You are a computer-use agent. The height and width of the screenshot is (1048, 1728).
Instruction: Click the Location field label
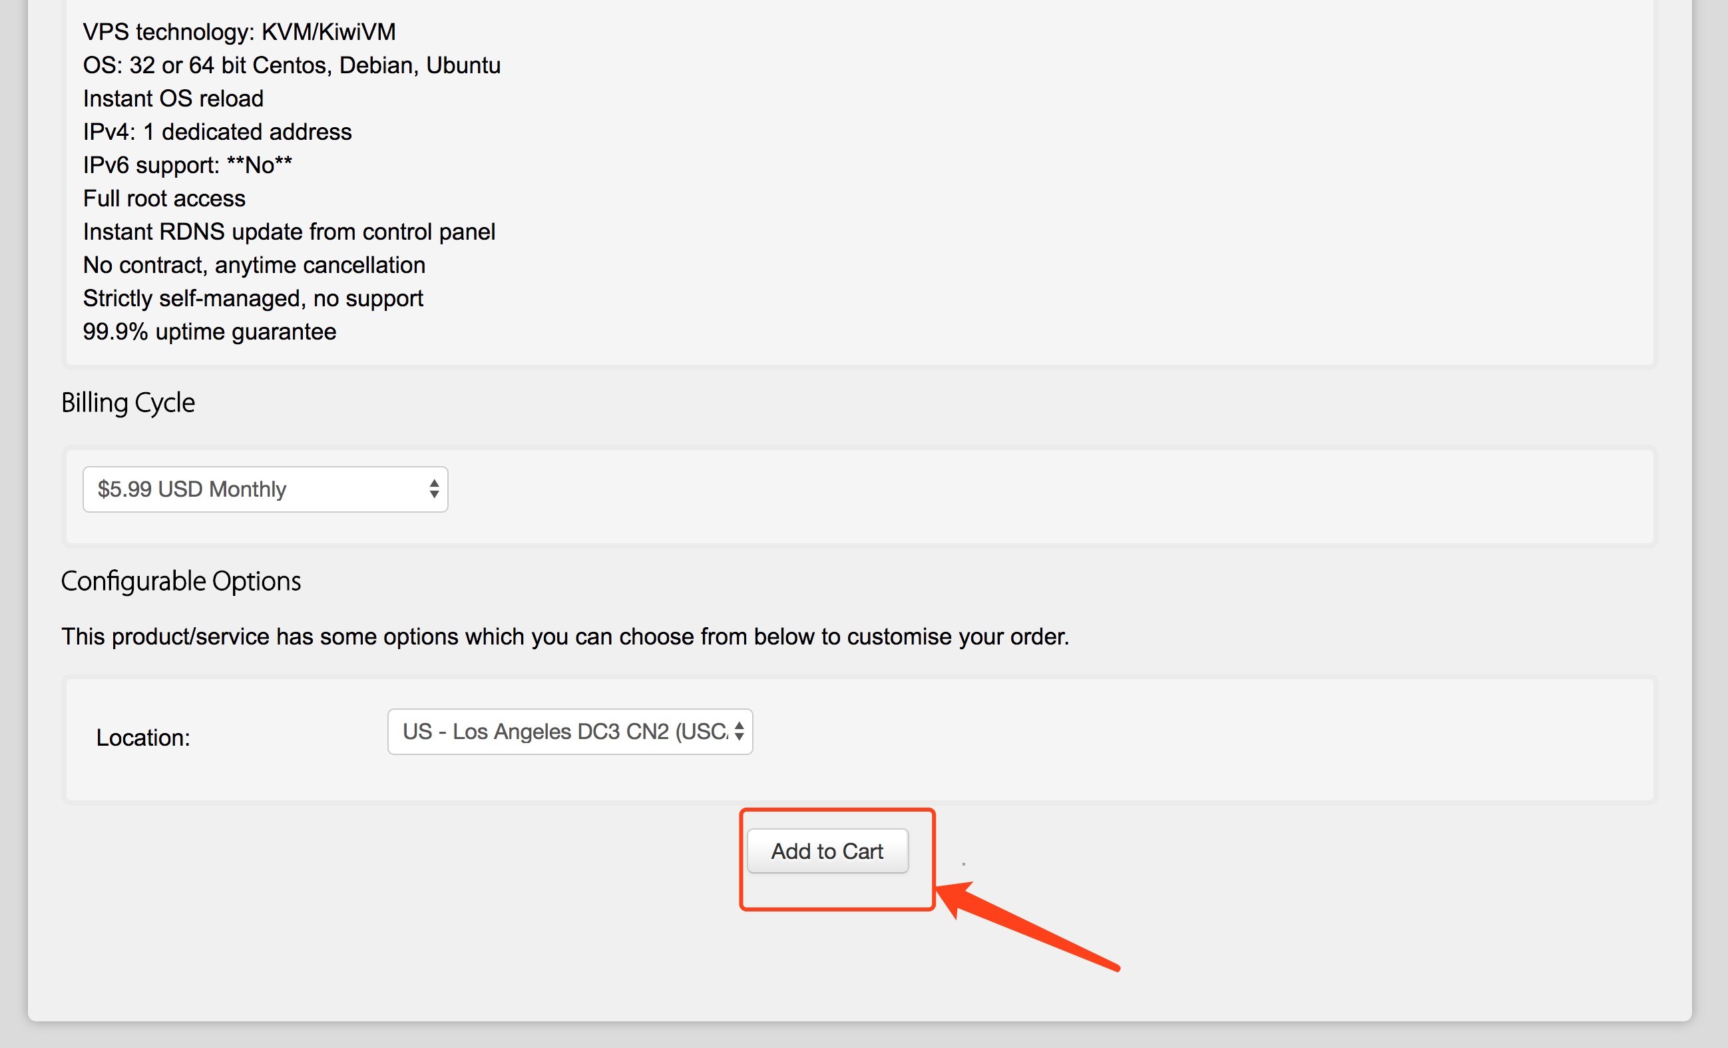[x=143, y=737]
